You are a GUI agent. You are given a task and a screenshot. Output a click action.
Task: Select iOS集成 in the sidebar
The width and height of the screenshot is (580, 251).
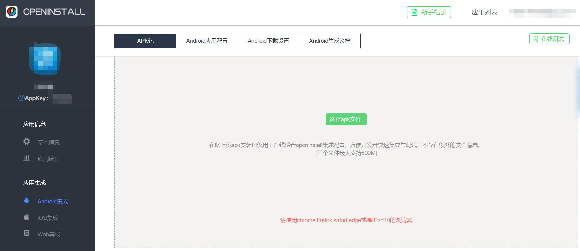[x=48, y=218]
